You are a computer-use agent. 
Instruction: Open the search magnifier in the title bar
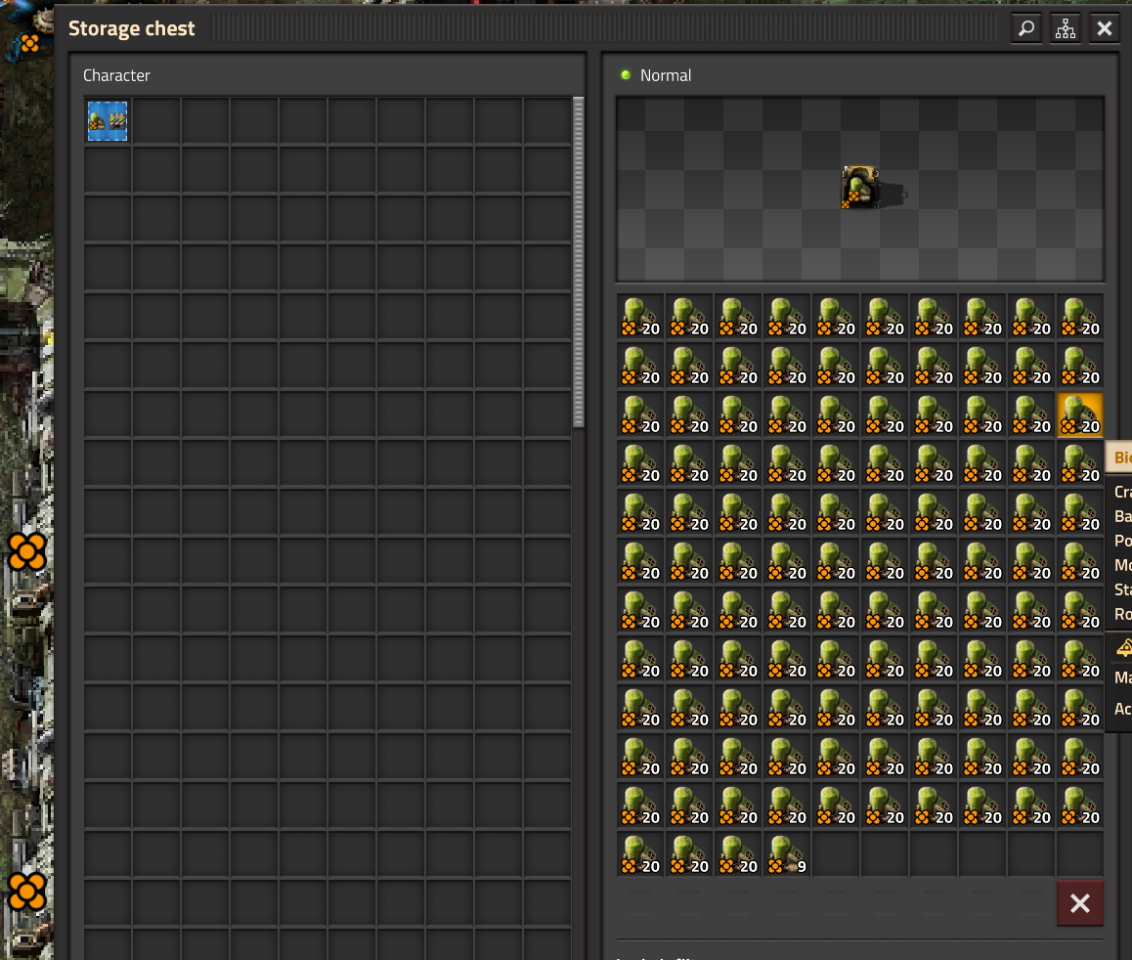1025,28
